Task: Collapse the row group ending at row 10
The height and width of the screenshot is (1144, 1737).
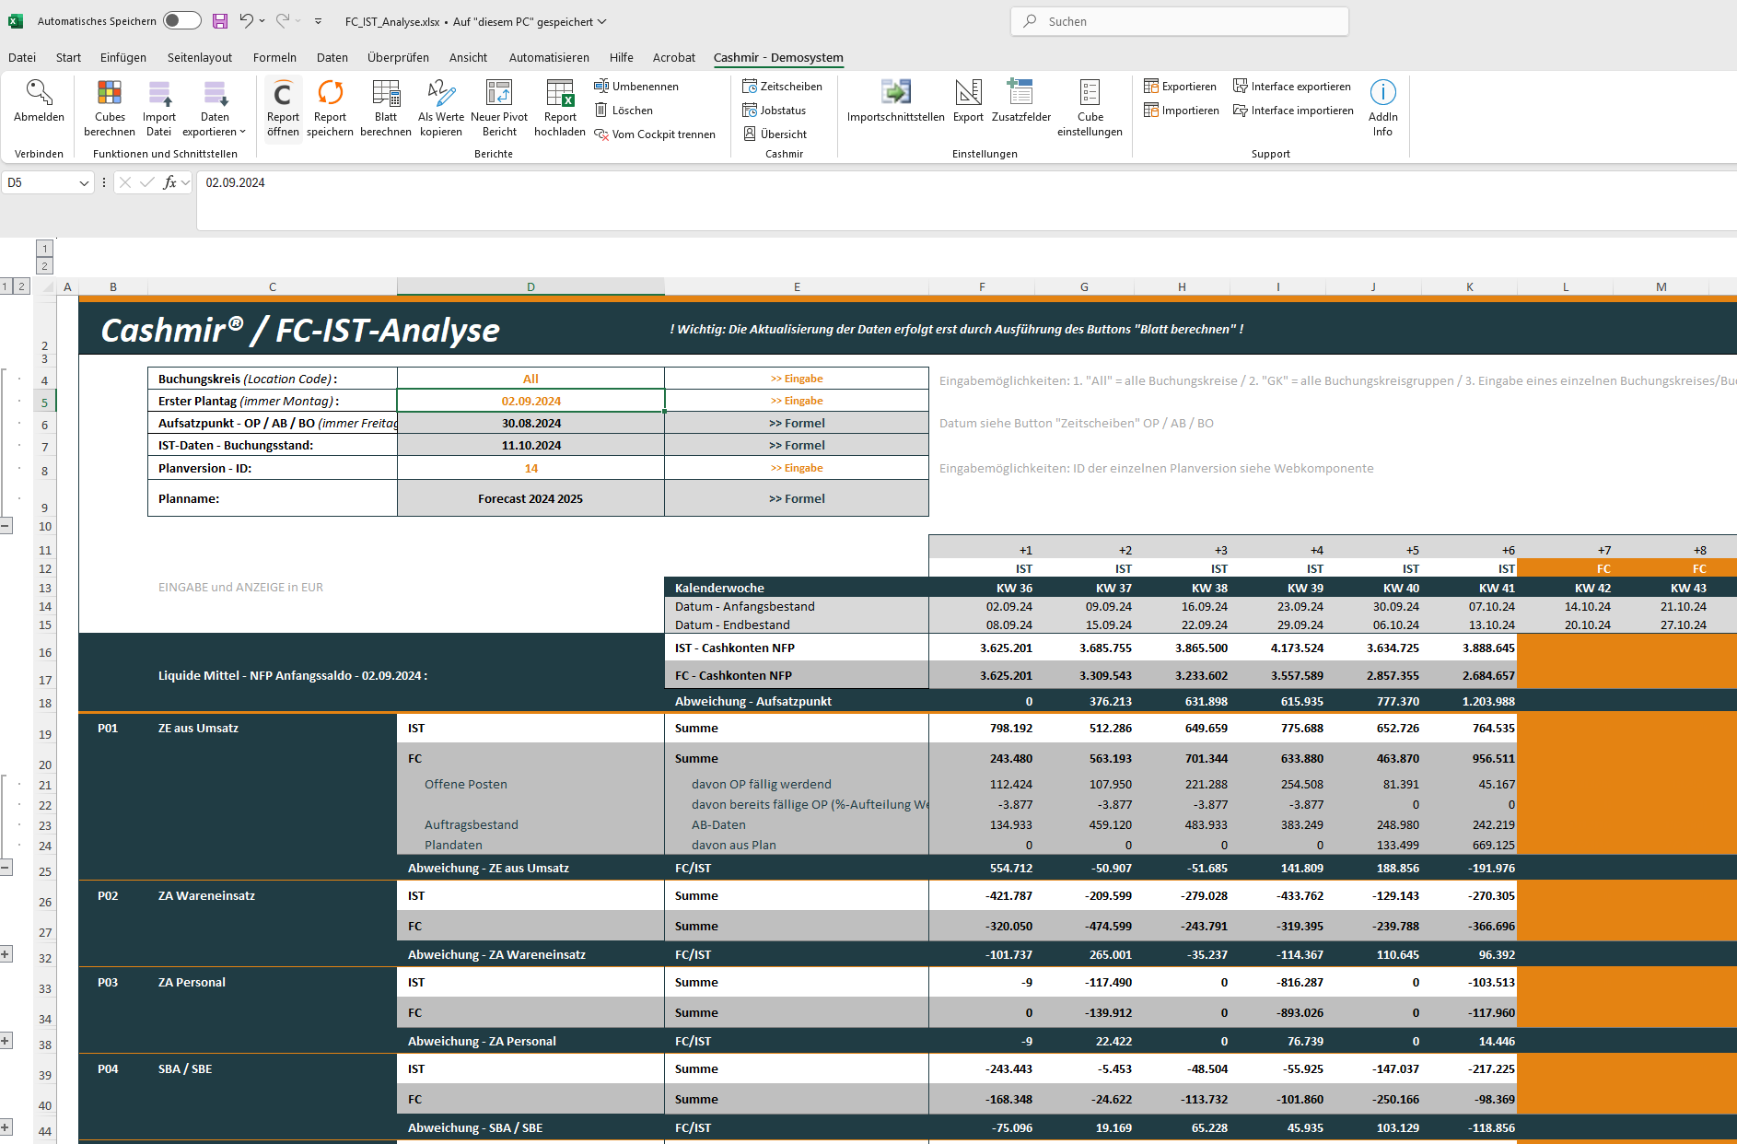Action: [6, 526]
